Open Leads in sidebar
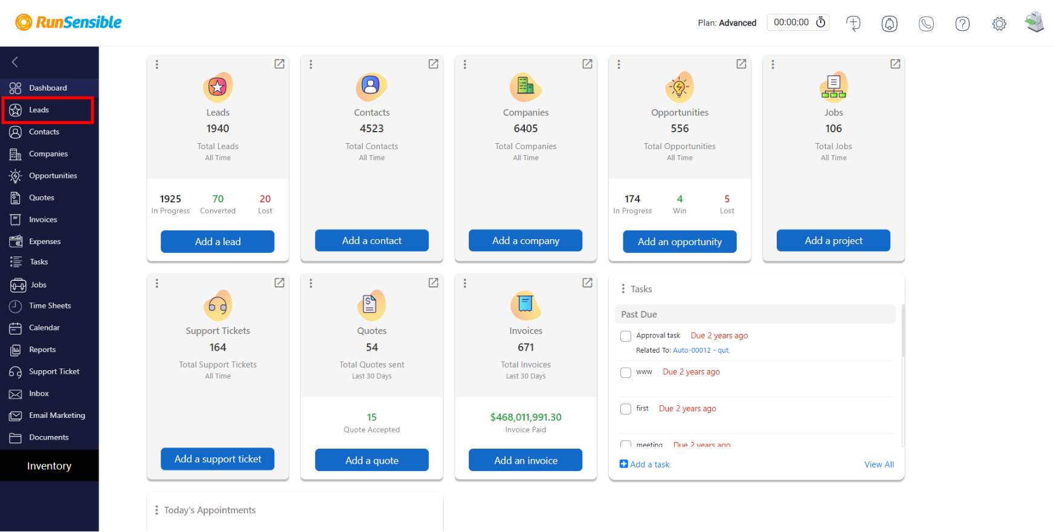1054x532 pixels. pyautogui.click(x=48, y=110)
